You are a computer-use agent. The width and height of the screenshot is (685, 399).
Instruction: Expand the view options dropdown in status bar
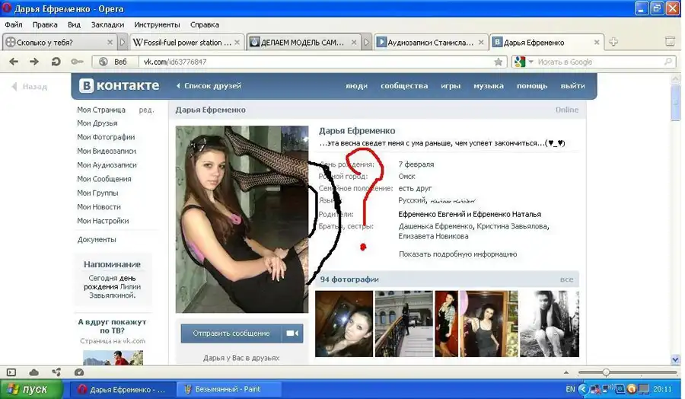click(564, 372)
